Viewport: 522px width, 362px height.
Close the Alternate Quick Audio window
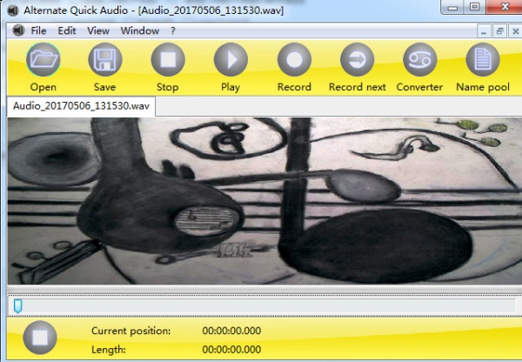point(504,7)
